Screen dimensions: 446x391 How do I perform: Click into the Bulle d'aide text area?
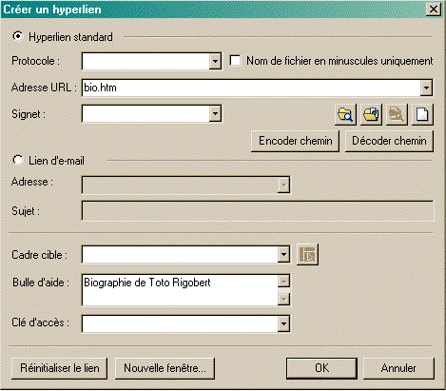coord(180,290)
